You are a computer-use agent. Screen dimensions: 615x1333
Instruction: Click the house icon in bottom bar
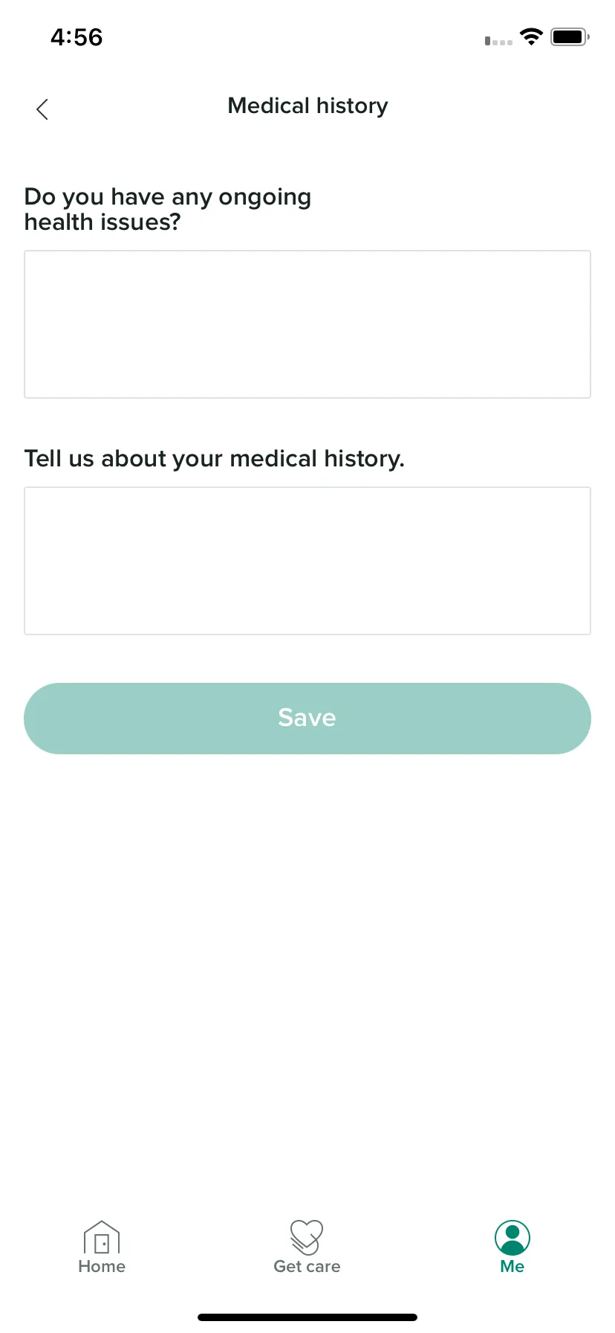pyautogui.click(x=102, y=1237)
